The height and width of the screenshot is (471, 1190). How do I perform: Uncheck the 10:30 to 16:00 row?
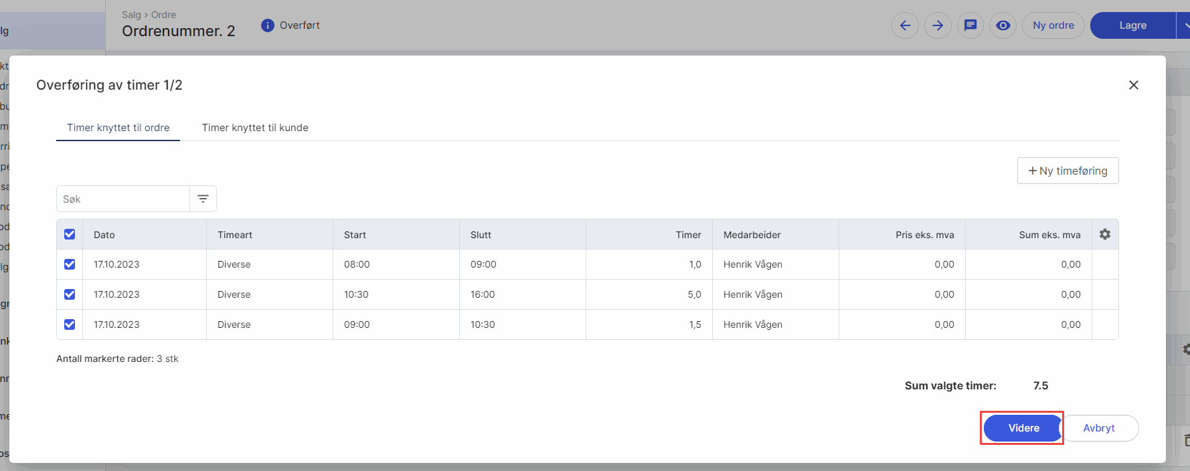point(70,294)
